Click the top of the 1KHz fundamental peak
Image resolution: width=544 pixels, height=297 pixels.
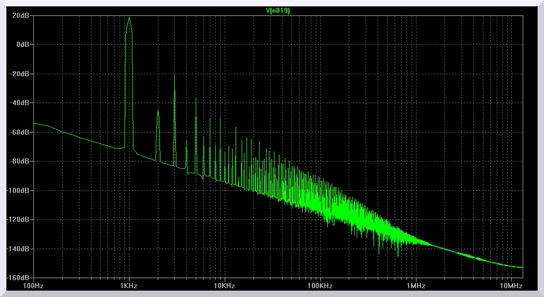(129, 17)
